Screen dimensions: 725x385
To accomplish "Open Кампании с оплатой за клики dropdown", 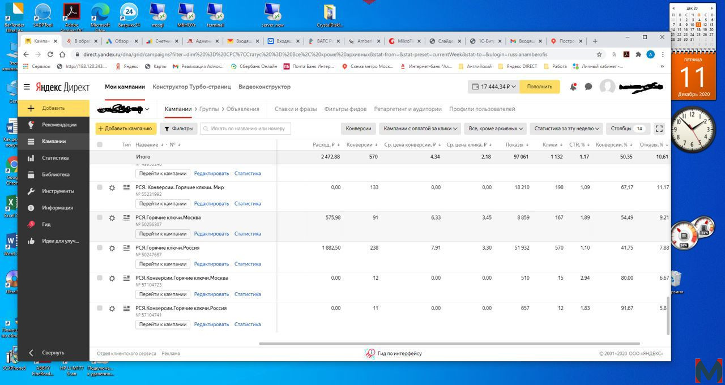I will click(420, 129).
